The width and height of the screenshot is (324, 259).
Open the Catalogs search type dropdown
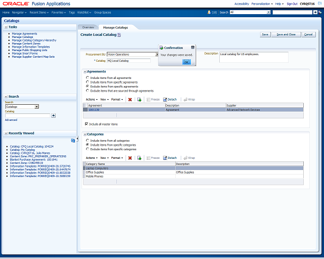(36, 107)
